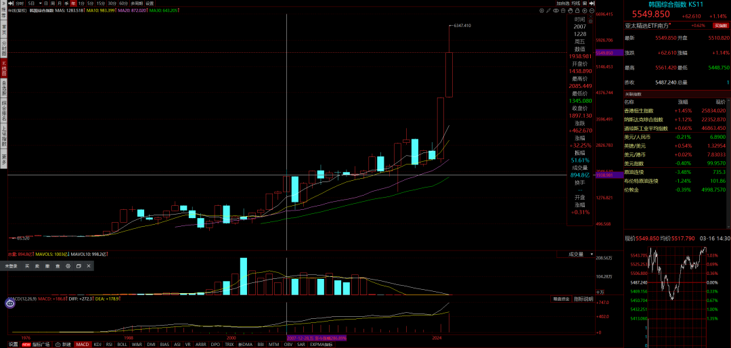Select 15分 fifteen-minute period
731x348 pixels.
pyautogui.click(x=101, y=3)
